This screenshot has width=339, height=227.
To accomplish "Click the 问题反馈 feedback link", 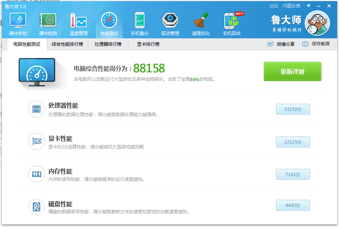I will click(x=291, y=6).
